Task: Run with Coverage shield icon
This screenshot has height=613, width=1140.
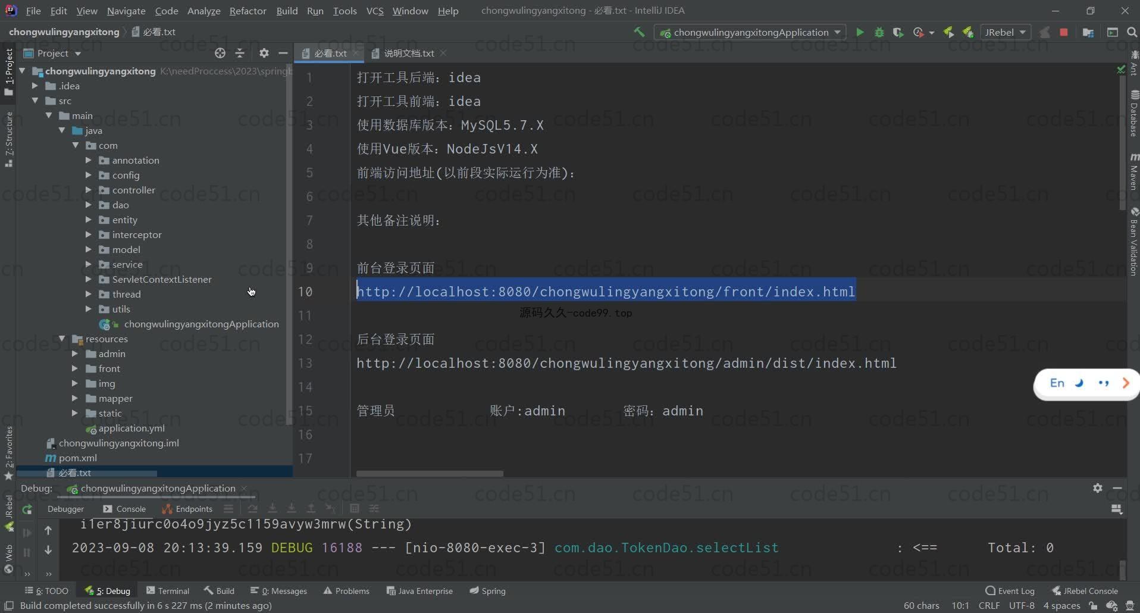Action: (898, 32)
